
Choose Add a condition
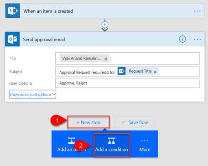point(112,145)
